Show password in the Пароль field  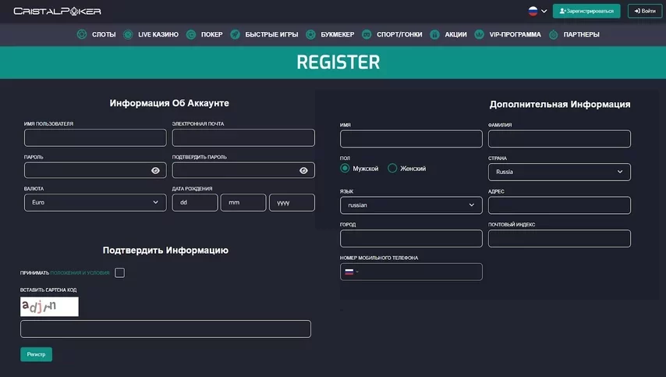(155, 171)
